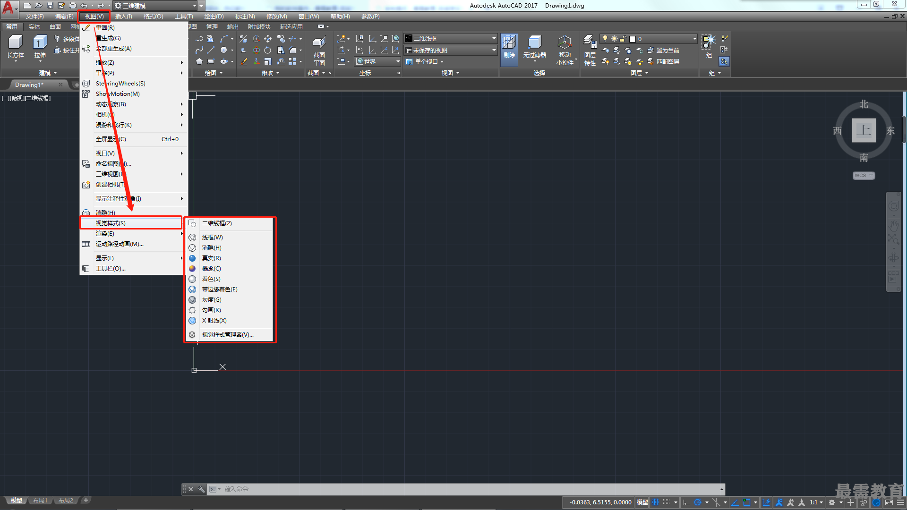Click the Move Gizmo (移动小控件) icon

coord(565,42)
